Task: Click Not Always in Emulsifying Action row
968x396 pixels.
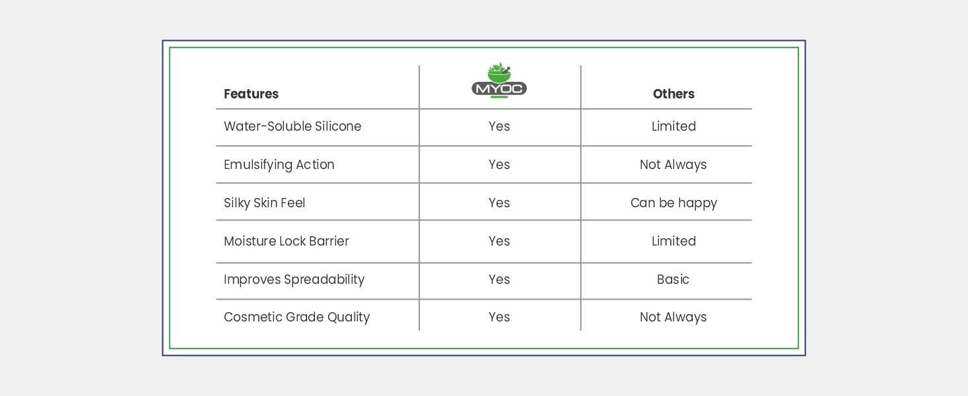Action: point(674,165)
